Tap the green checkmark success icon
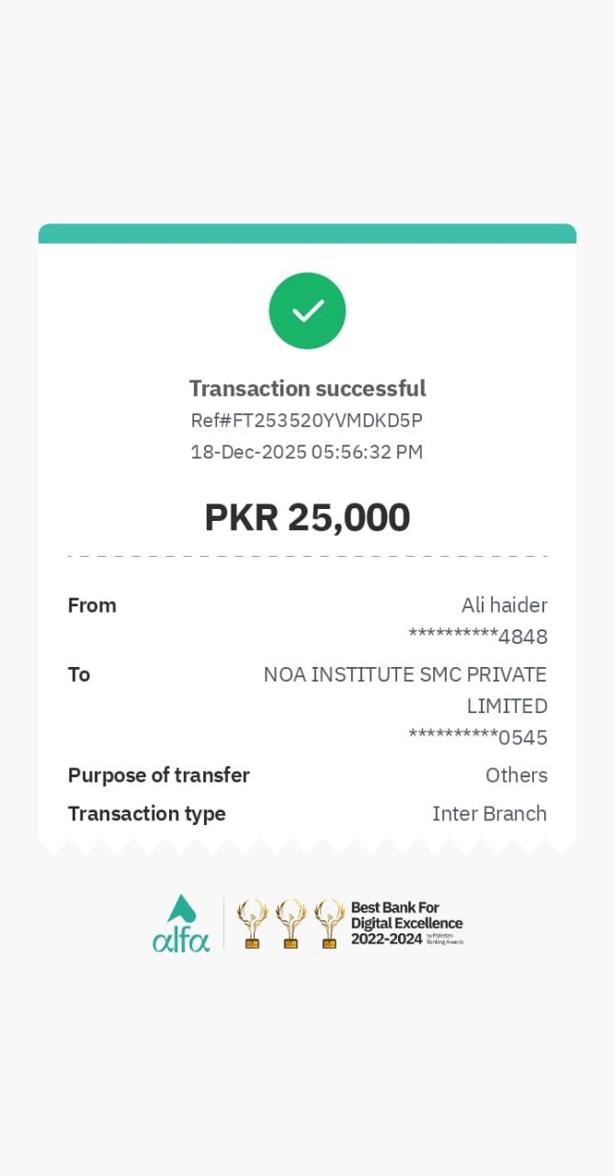The image size is (615, 1176). pos(307,311)
